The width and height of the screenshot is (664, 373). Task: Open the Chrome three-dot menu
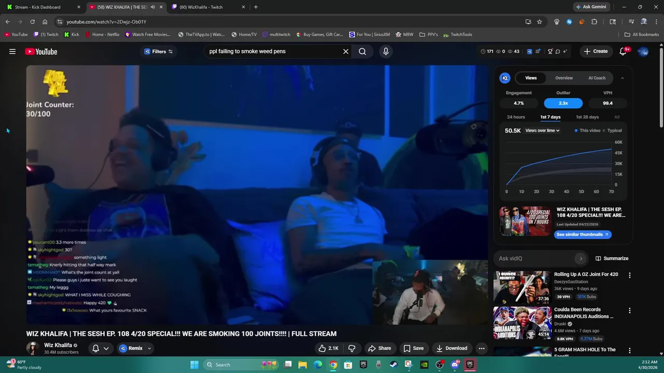[656, 22]
